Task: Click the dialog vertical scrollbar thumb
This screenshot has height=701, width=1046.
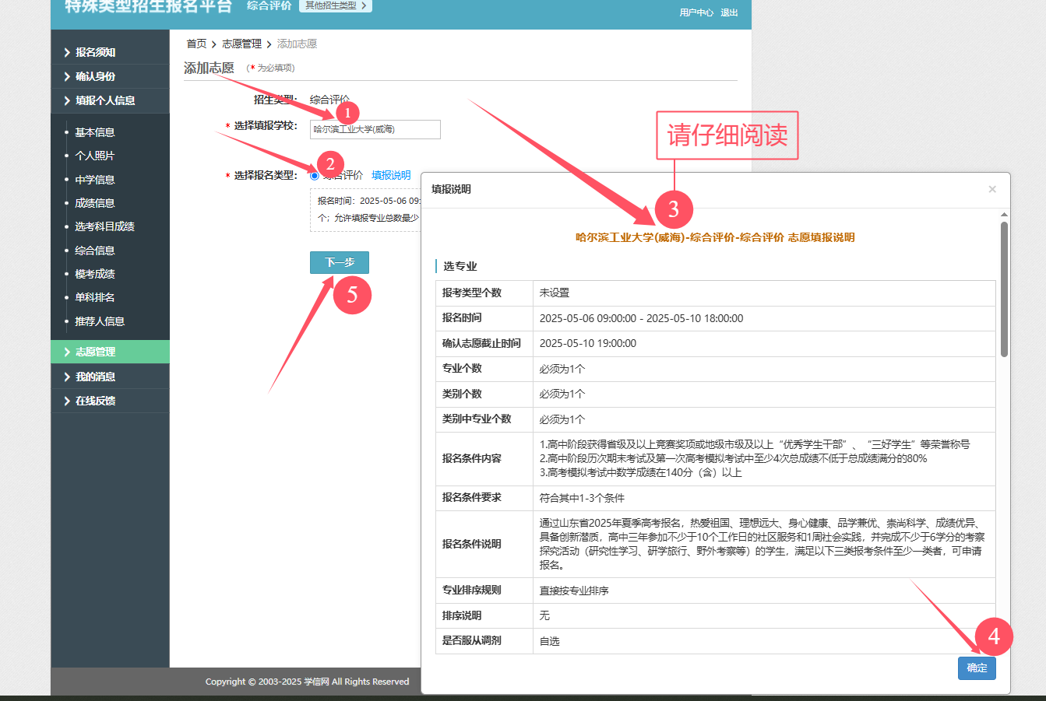Action: [x=1004, y=289]
